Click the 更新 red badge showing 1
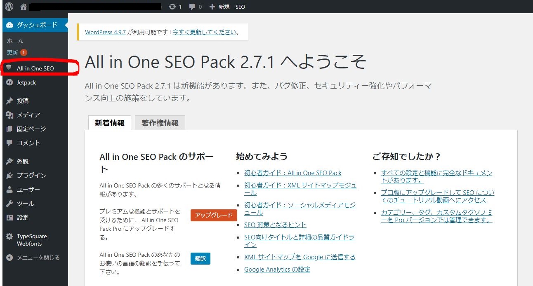533x286 pixels. pyautogui.click(x=24, y=52)
